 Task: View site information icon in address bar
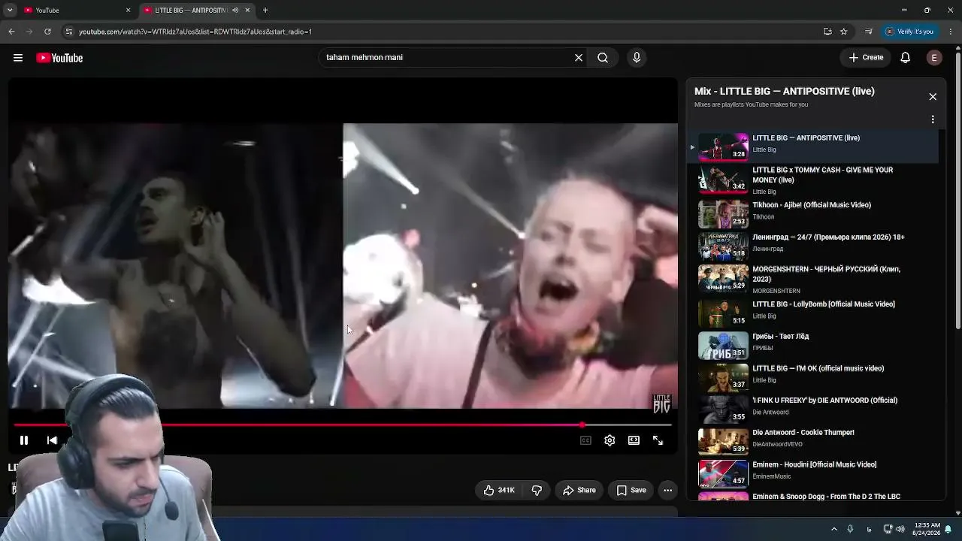pyautogui.click(x=69, y=32)
